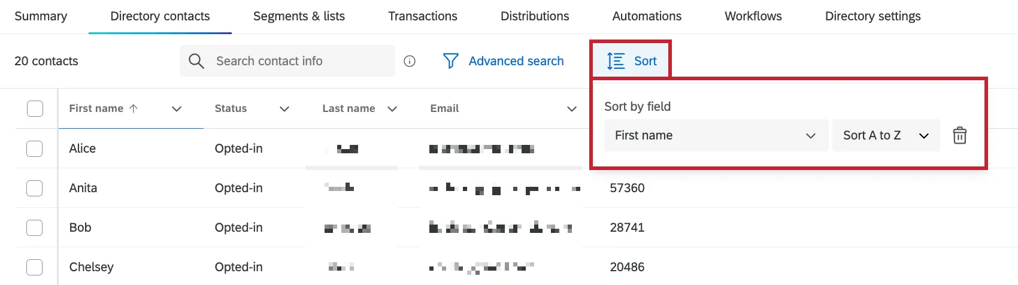Go to the Distributions tab
The image size is (1018, 285).
tap(535, 16)
